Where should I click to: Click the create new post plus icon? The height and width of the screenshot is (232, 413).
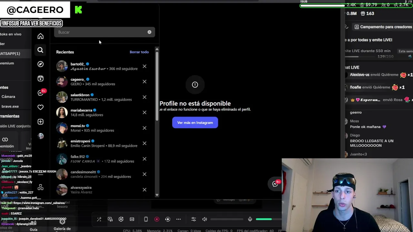click(40, 122)
